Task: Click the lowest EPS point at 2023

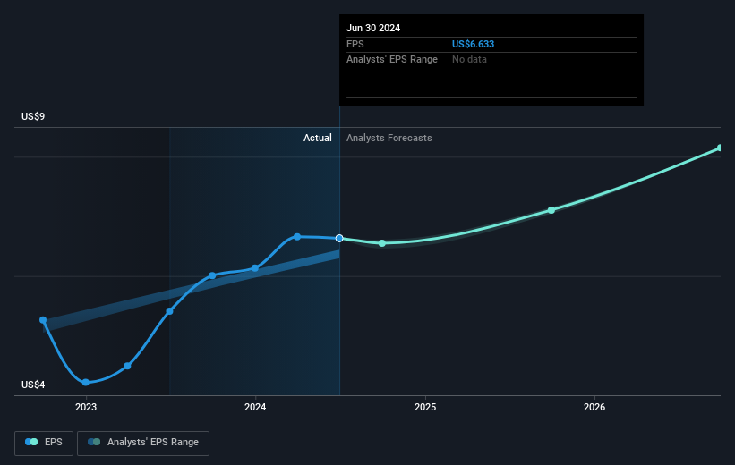Action: [x=85, y=382]
